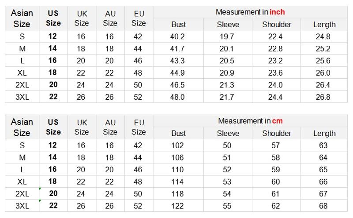Select the 48.0 bust measurement cell
Viewport: 353px width, 218px height.
click(177, 97)
